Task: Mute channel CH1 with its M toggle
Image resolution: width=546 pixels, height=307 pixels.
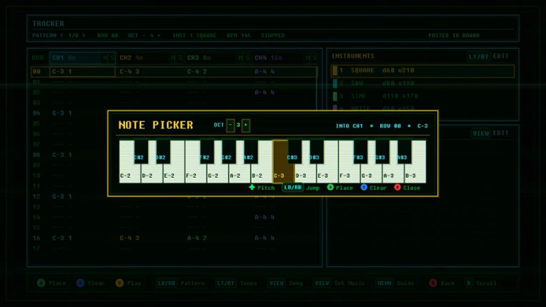Action: [106, 58]
